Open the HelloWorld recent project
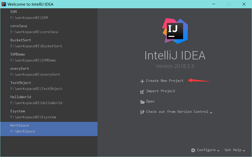 click(x=36, y=100)
